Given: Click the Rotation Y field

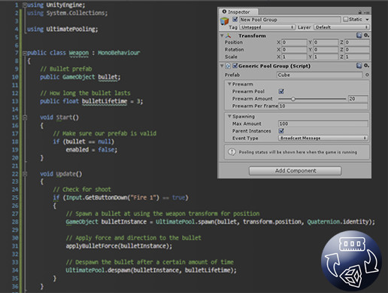Looking at the screenshot, I should (326, 50).
